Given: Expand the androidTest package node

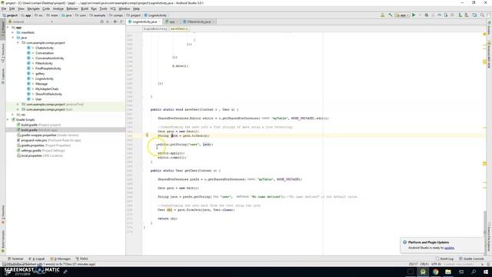Looking at the screenshot, I should (18, 105).
